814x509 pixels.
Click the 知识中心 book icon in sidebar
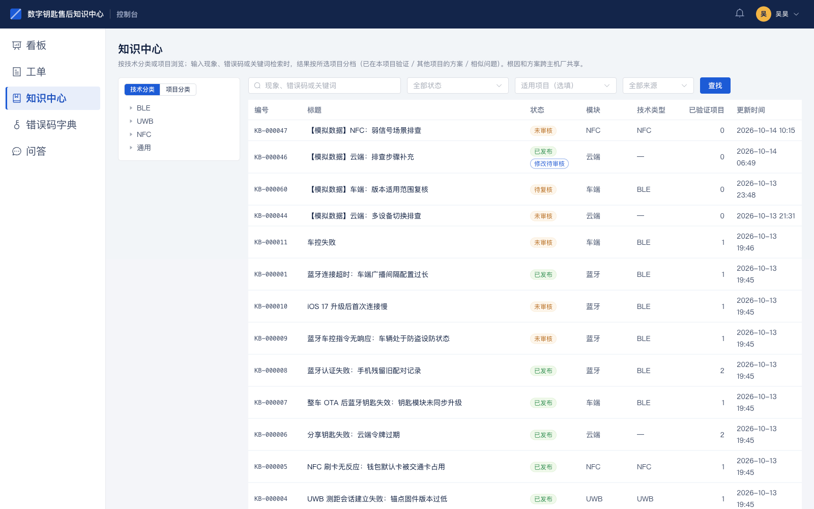tap(17, 98)
